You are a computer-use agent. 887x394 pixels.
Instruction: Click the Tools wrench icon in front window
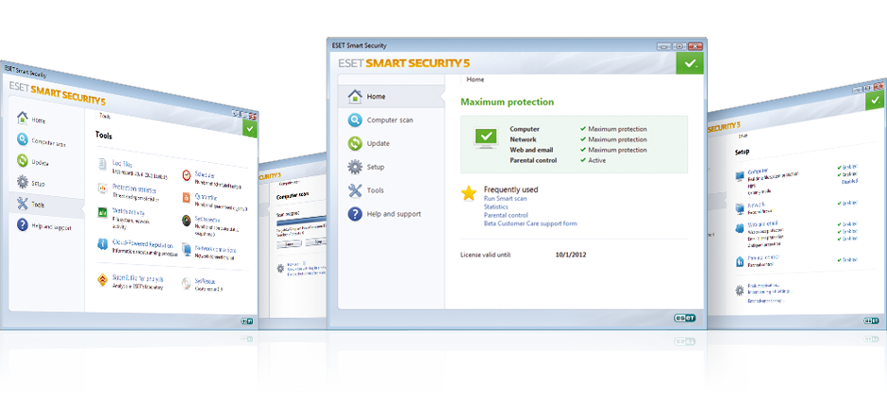(x=355, y=190)
